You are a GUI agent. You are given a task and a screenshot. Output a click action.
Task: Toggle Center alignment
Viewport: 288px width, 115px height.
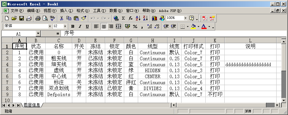click(104, 26)
